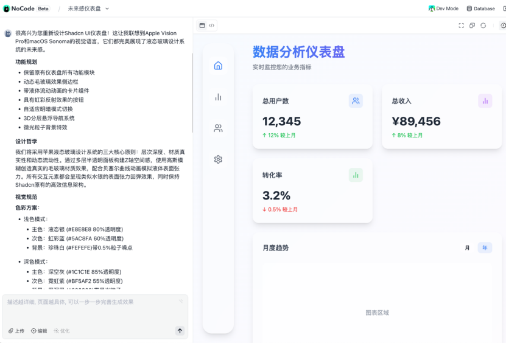Click the 12,345 total users value

coord(281,121)
